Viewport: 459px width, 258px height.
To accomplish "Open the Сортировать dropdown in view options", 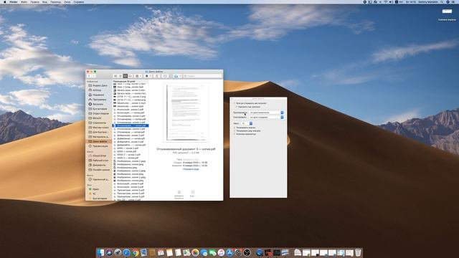I will (266, 118).
